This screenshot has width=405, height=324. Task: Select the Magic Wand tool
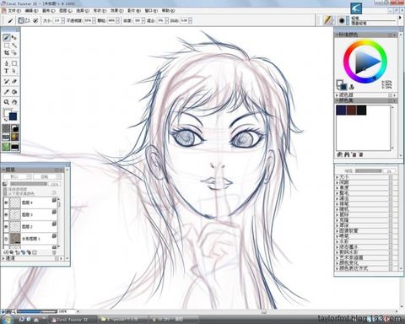pyautogui.click(x=14, y=46)
